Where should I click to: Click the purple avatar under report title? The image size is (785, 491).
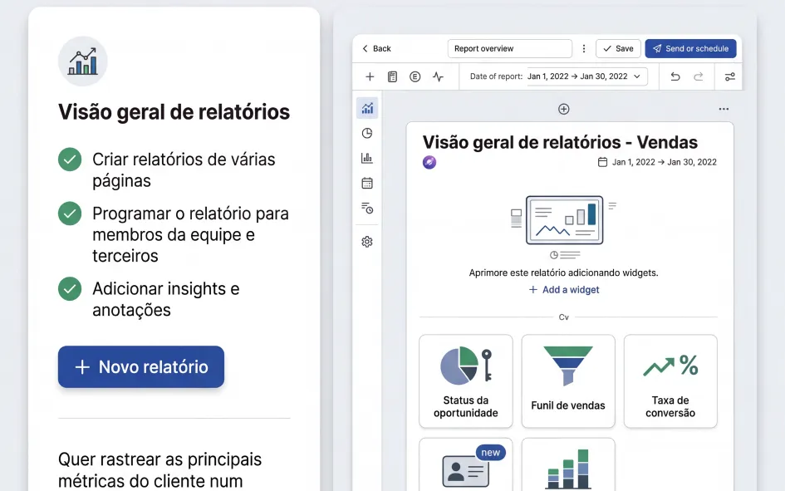pyautogui.click(x=429, y=162)
